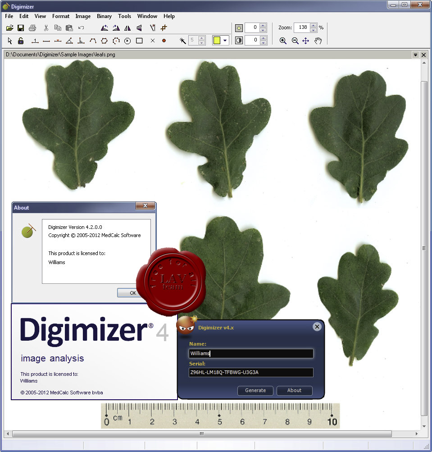Select the cross marker tool

(x=153, y=41)
